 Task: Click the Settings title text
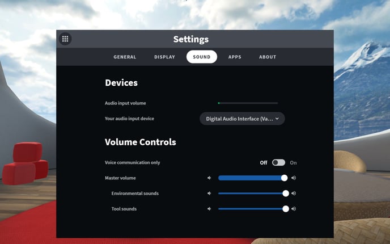191,39
